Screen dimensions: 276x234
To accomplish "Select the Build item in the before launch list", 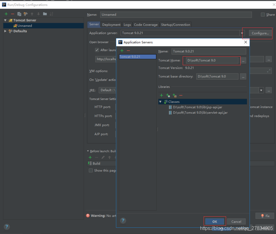I will pos(96,163).
